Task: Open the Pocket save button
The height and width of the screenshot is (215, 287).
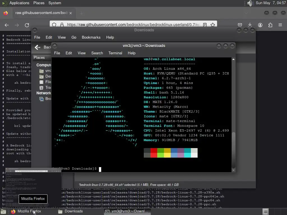Action: [240, 25]
